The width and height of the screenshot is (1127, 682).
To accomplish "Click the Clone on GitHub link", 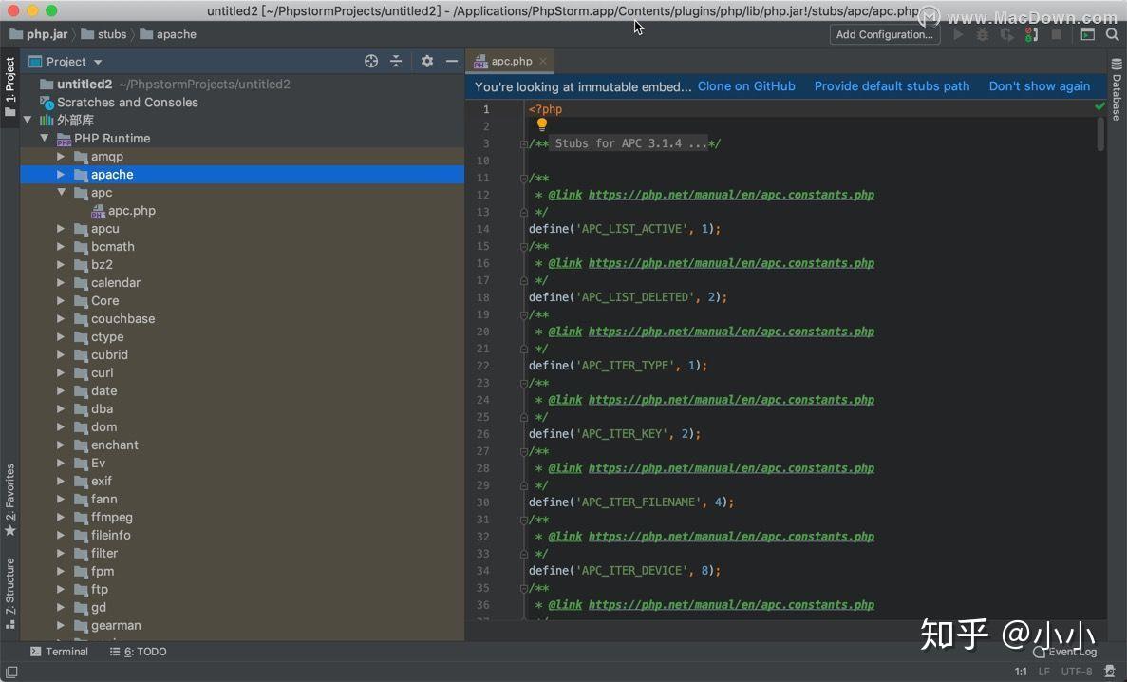I will (746, 86).
